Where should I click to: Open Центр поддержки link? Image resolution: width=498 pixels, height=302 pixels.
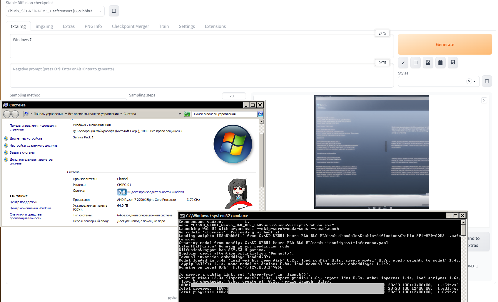[x=24, y=202]
